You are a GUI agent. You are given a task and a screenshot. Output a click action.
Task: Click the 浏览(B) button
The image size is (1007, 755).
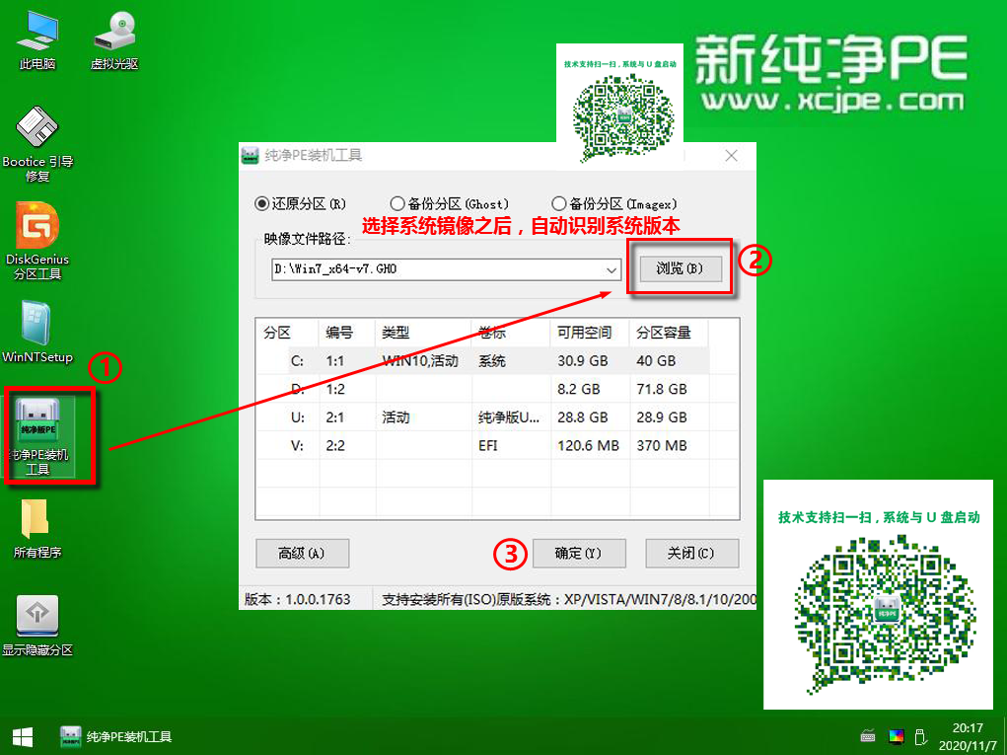pyautogui.click(x=680, y=268)
